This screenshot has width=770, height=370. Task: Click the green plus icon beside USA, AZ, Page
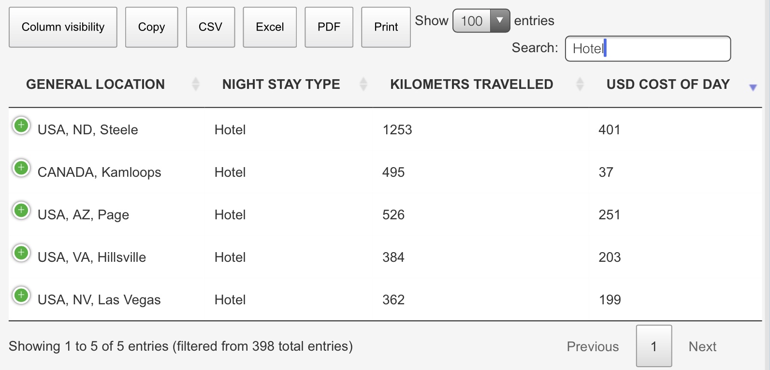[21, 211]
